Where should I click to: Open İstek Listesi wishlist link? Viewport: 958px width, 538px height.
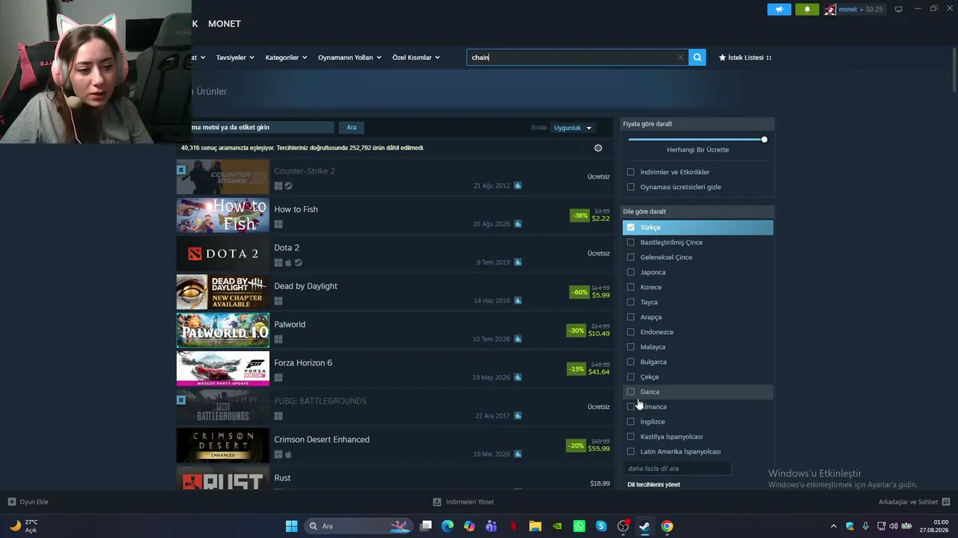[x=745, y=58]
